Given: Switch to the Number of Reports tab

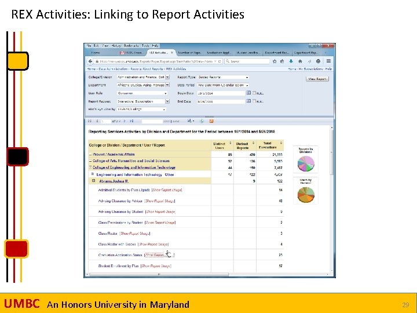Looking at the screenshot, I should 189,53.
